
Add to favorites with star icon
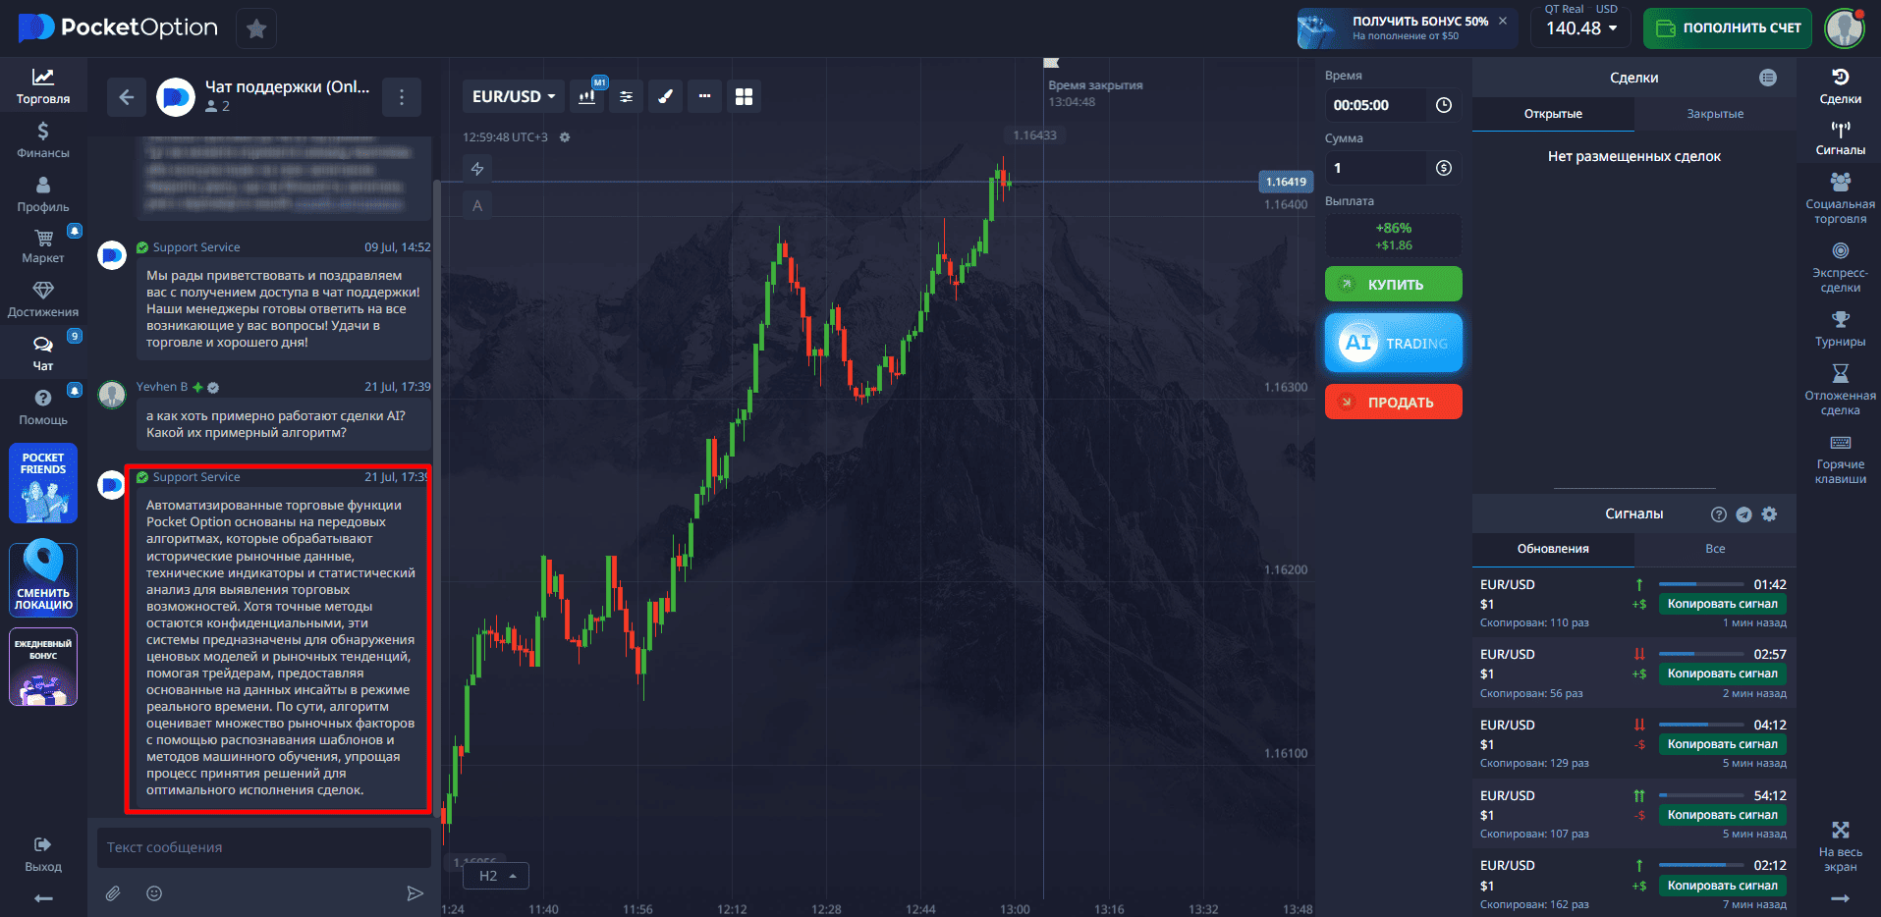pyautogui.click(x=256, y=28)
